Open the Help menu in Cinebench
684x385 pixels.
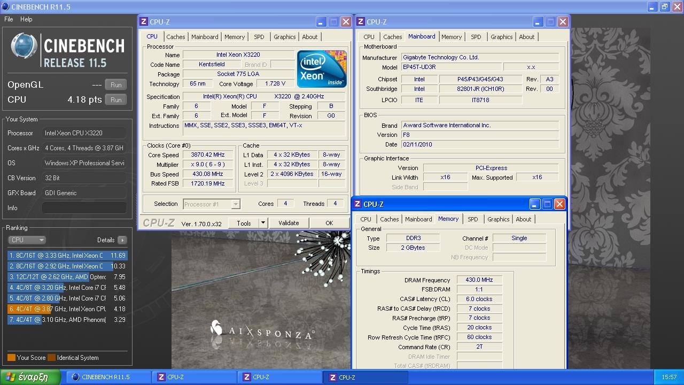26,19
